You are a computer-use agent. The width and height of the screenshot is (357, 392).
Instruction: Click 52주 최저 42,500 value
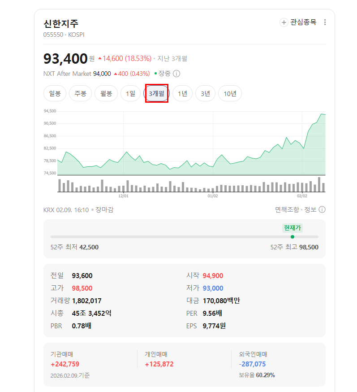(89, 247)
